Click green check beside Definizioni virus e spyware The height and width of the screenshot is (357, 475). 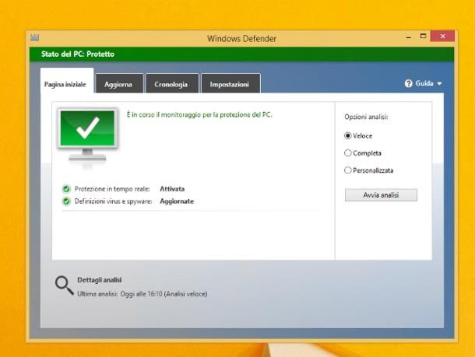tap(66, 201)
